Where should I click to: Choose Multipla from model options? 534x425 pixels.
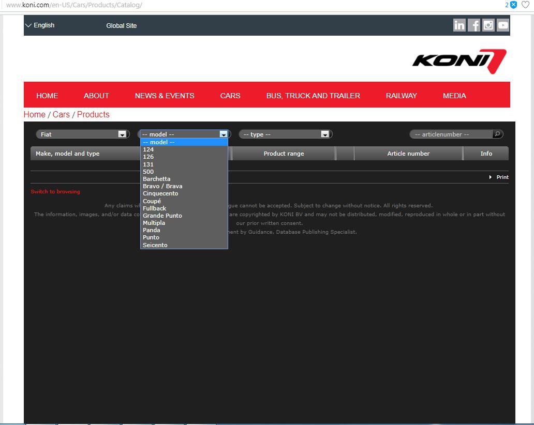click(x=184, y=223)
